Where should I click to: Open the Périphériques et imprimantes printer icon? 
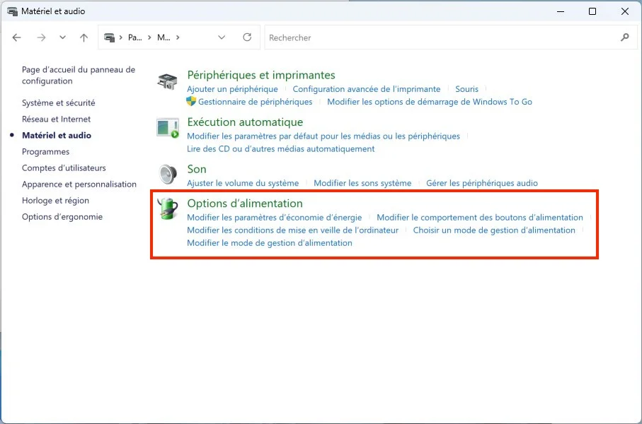pyautogui.click(x=167, y=81)
